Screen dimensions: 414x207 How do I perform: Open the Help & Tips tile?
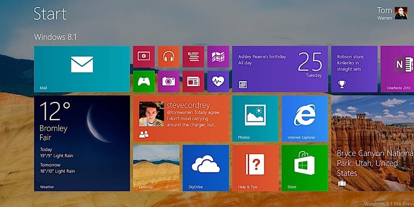(x=255, y=168)
